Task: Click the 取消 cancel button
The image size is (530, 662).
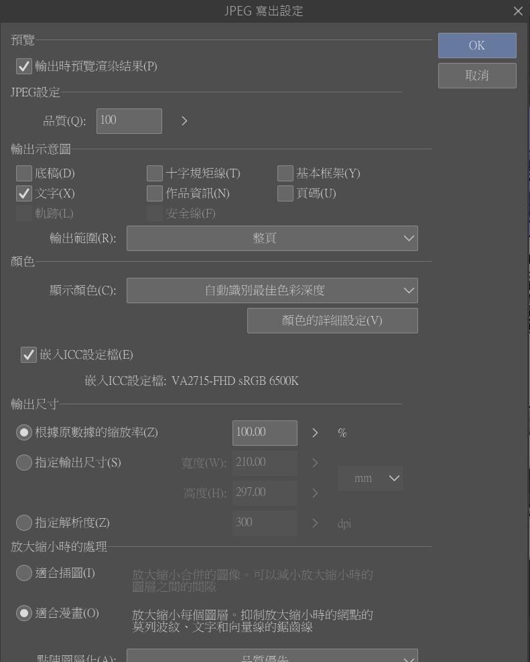Action: tap(477, 76)
